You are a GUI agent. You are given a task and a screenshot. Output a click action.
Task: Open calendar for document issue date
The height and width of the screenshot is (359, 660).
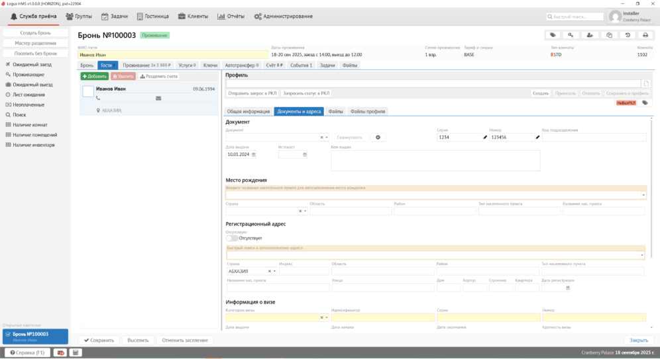(x=253, y=155)
